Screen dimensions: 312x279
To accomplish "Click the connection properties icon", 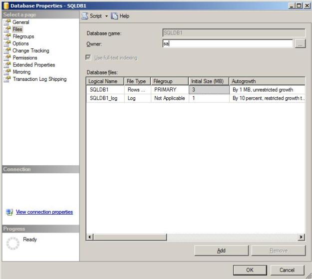I will [8, 212].
